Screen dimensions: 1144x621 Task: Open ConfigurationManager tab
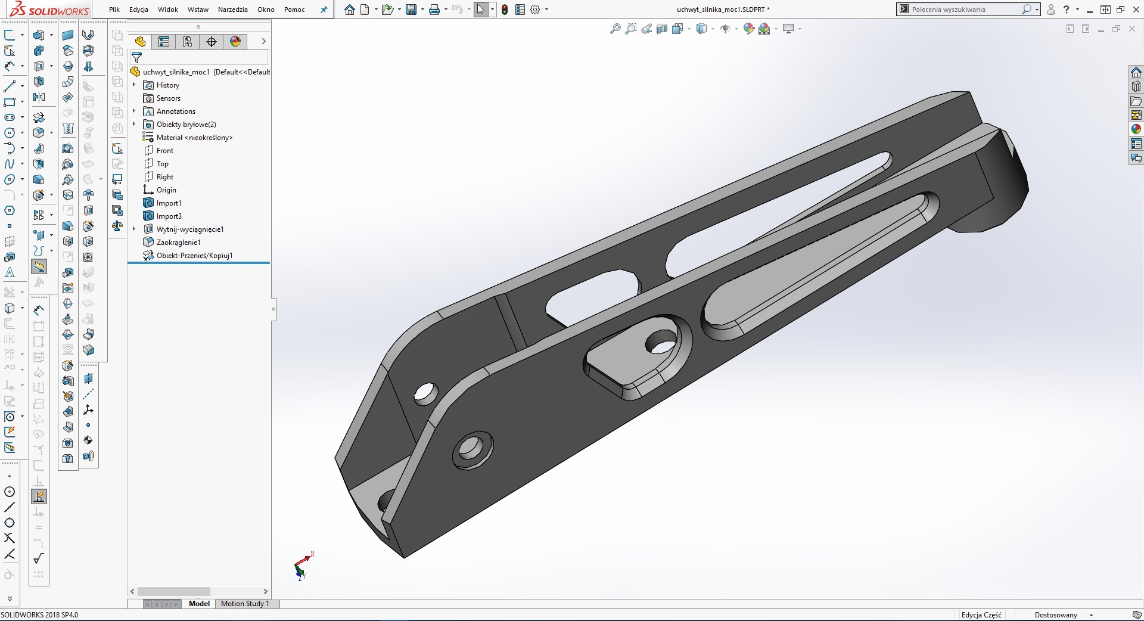tap(188, 41)
